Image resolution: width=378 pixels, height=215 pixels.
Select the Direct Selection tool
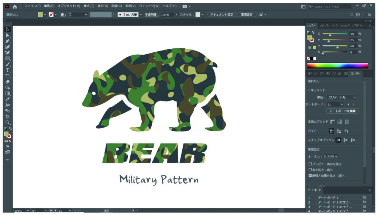click(7, 35)
